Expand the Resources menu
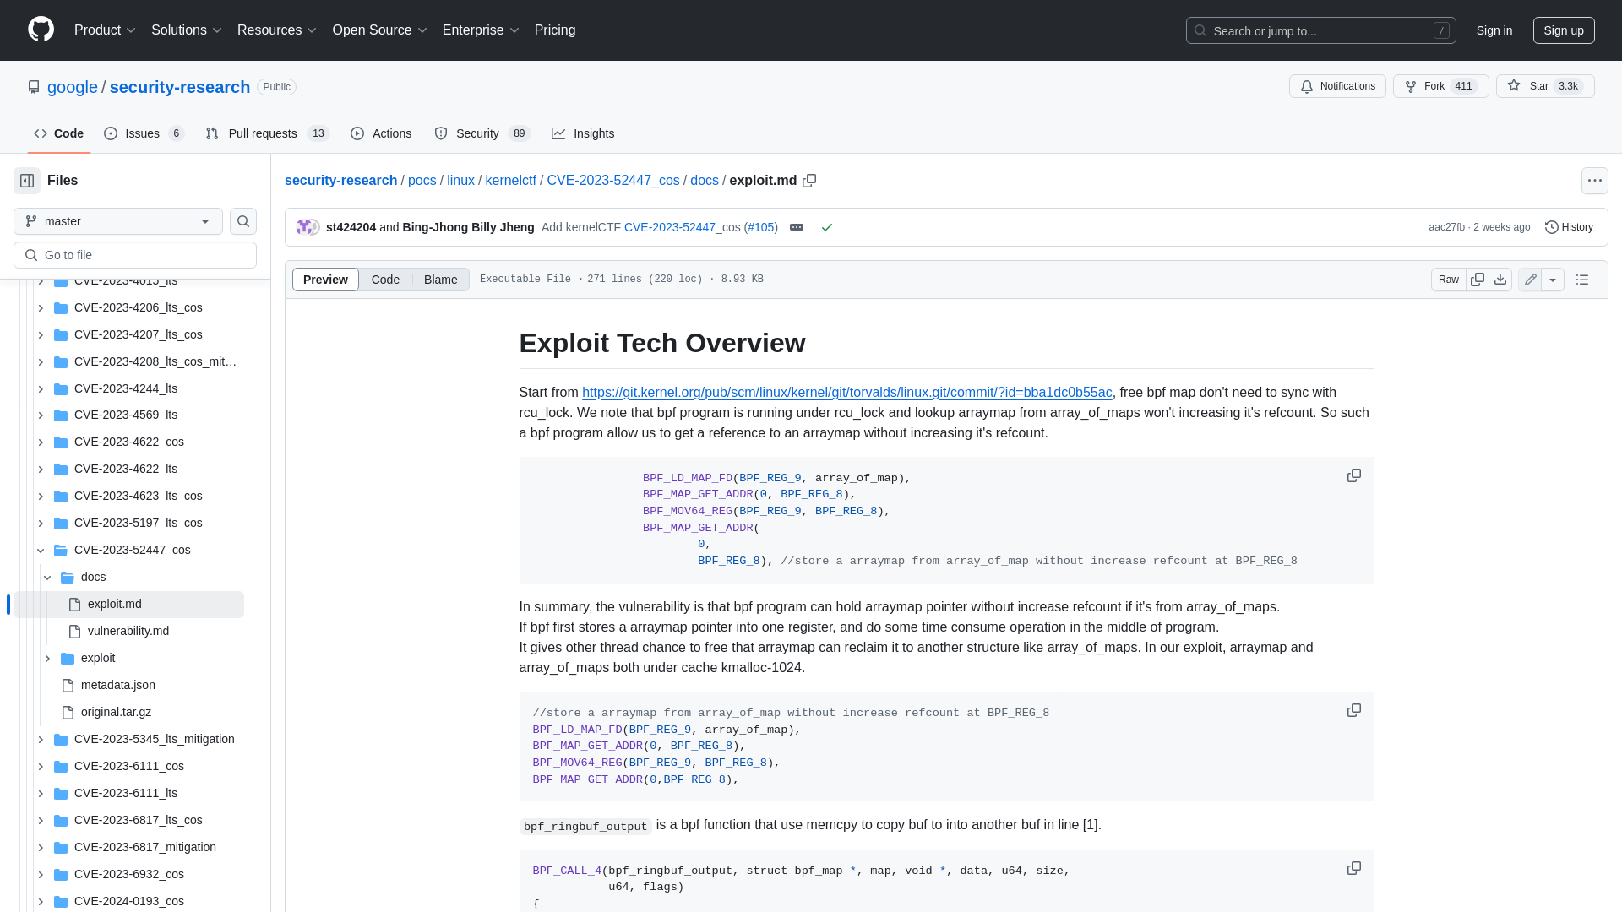1622x912 pixels. (277, 30)
